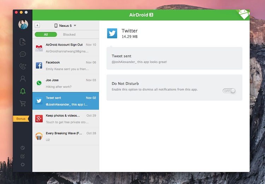The height and width of the screenshot is (184, 265).
Task: Open the Keep photos & videos notification
Action: coord(66,118)
